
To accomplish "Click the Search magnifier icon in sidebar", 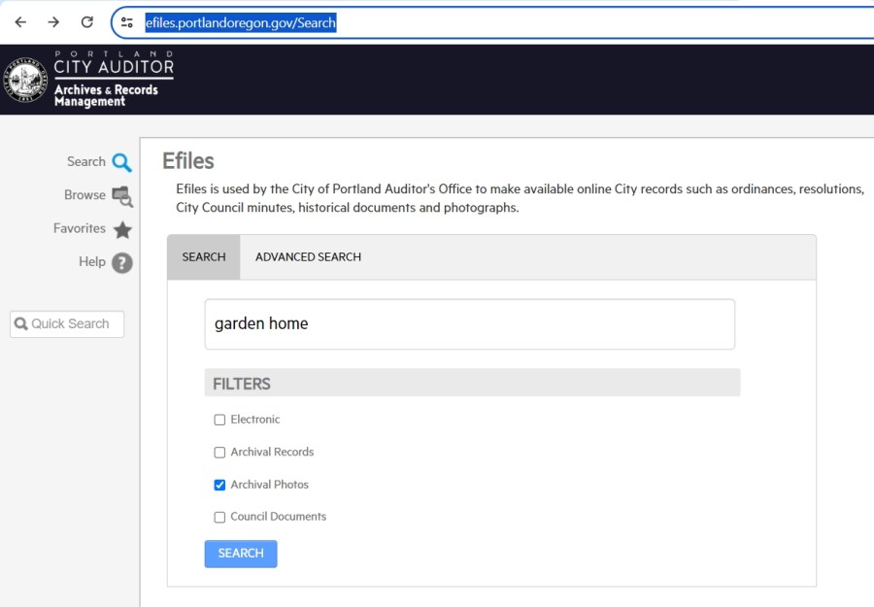I will 119,161.
